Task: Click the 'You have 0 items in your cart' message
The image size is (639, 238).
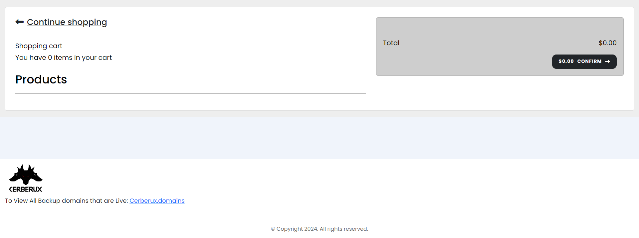Action: [x=64, y=58]
